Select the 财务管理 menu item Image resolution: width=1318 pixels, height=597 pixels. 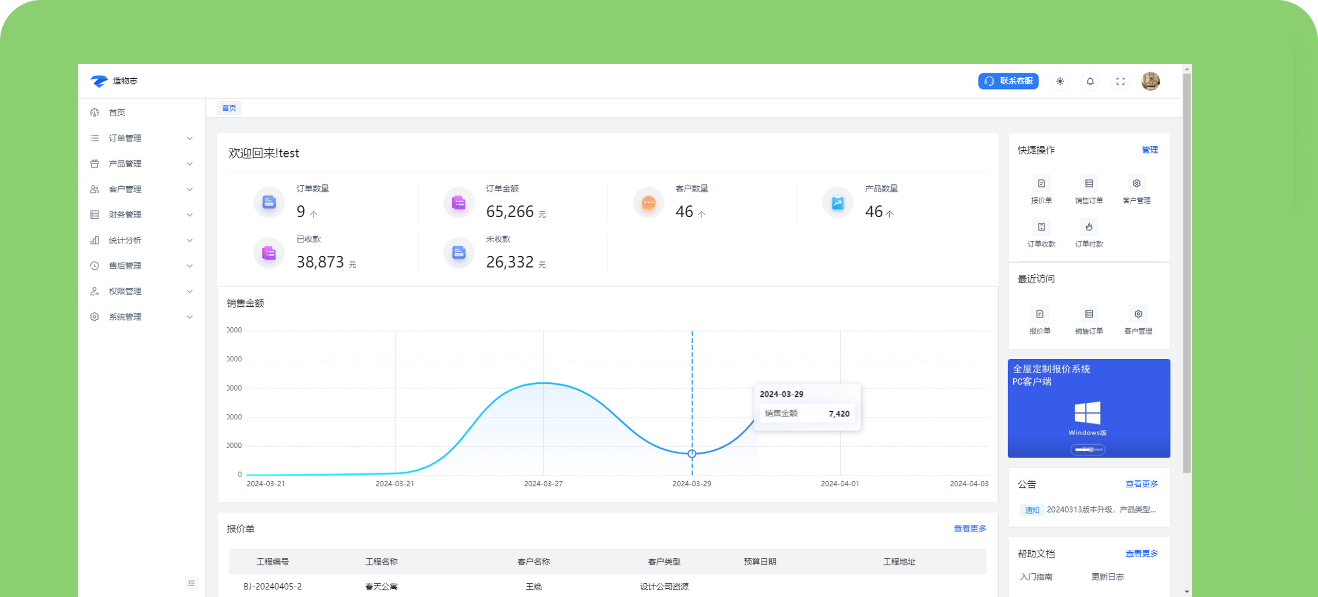[142, 215]
